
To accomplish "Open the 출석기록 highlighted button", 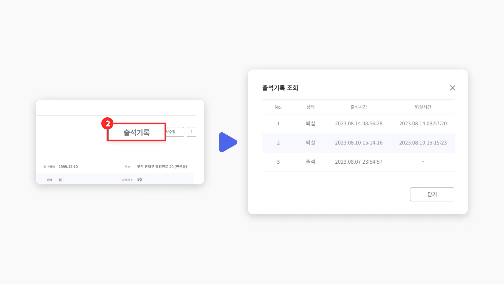I will (x=136, y=132).
